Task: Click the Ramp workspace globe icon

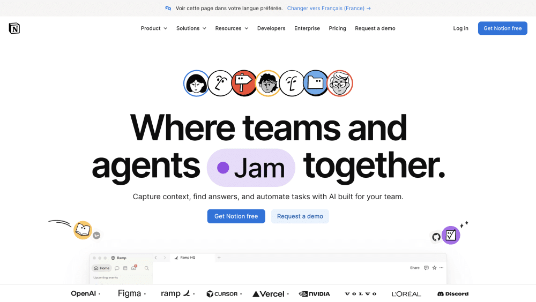Action: pyautogui.click(x=113, y=258)
